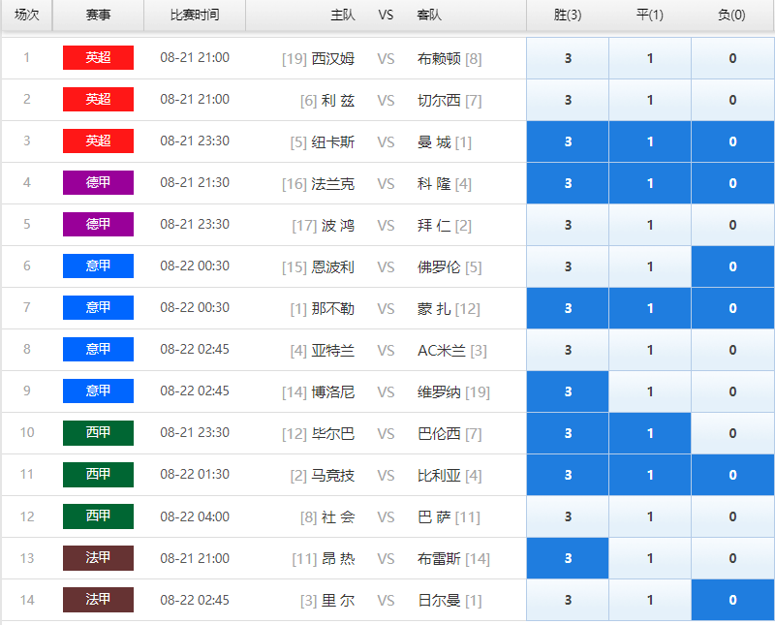The width and height of the screenshot is (775, 625).
Task: Deselect loss (0) for 纽卡斯 vs 曼城
Action: click(732, 141)
